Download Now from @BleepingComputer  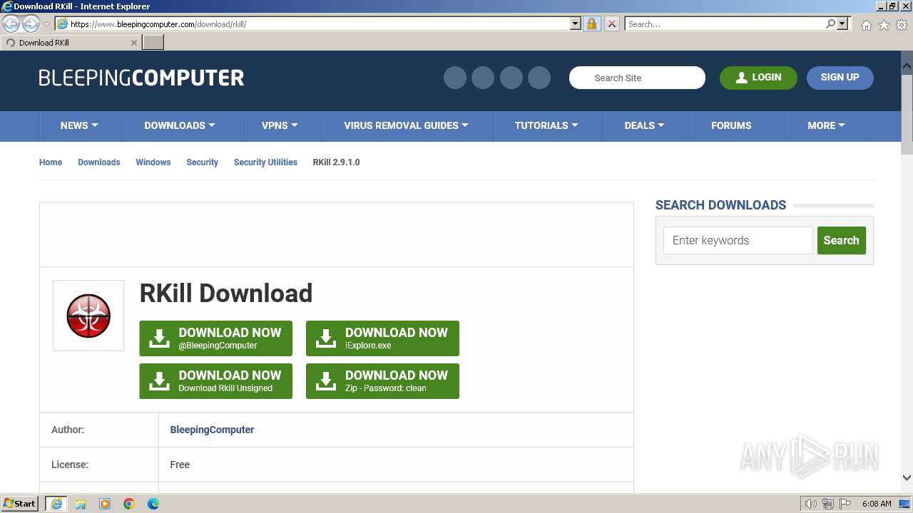click(x=215, y=338)
